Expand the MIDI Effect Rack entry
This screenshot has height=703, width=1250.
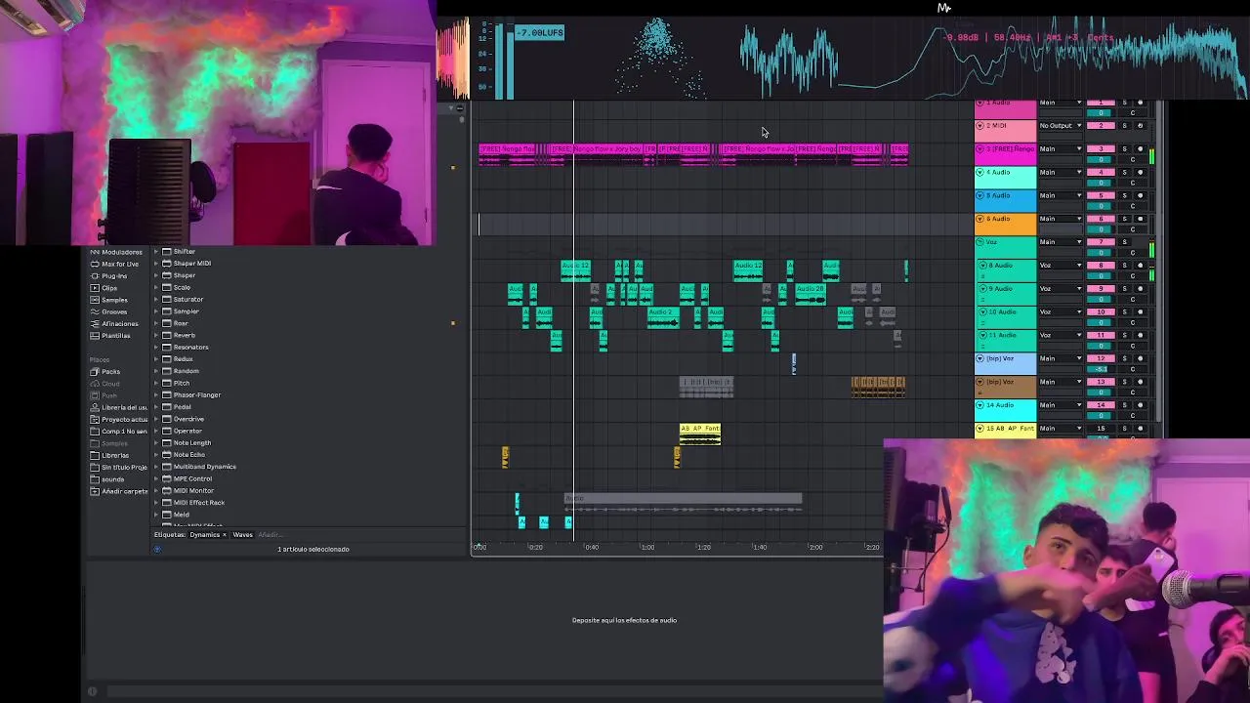pyautogui.click(x=156, y=503)
